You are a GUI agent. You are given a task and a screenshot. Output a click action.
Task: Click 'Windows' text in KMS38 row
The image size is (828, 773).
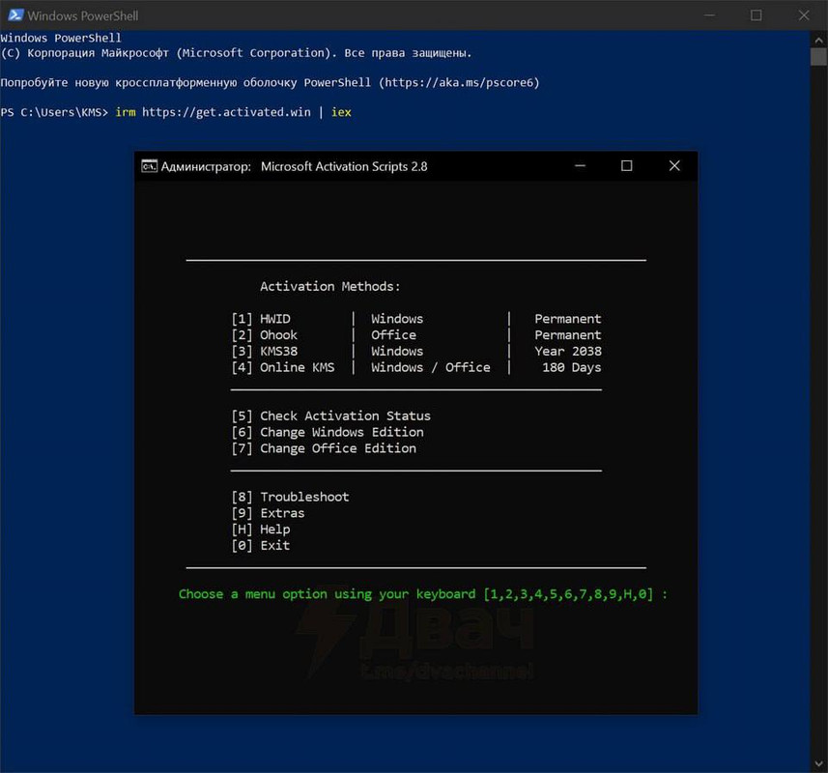[397, 351]
